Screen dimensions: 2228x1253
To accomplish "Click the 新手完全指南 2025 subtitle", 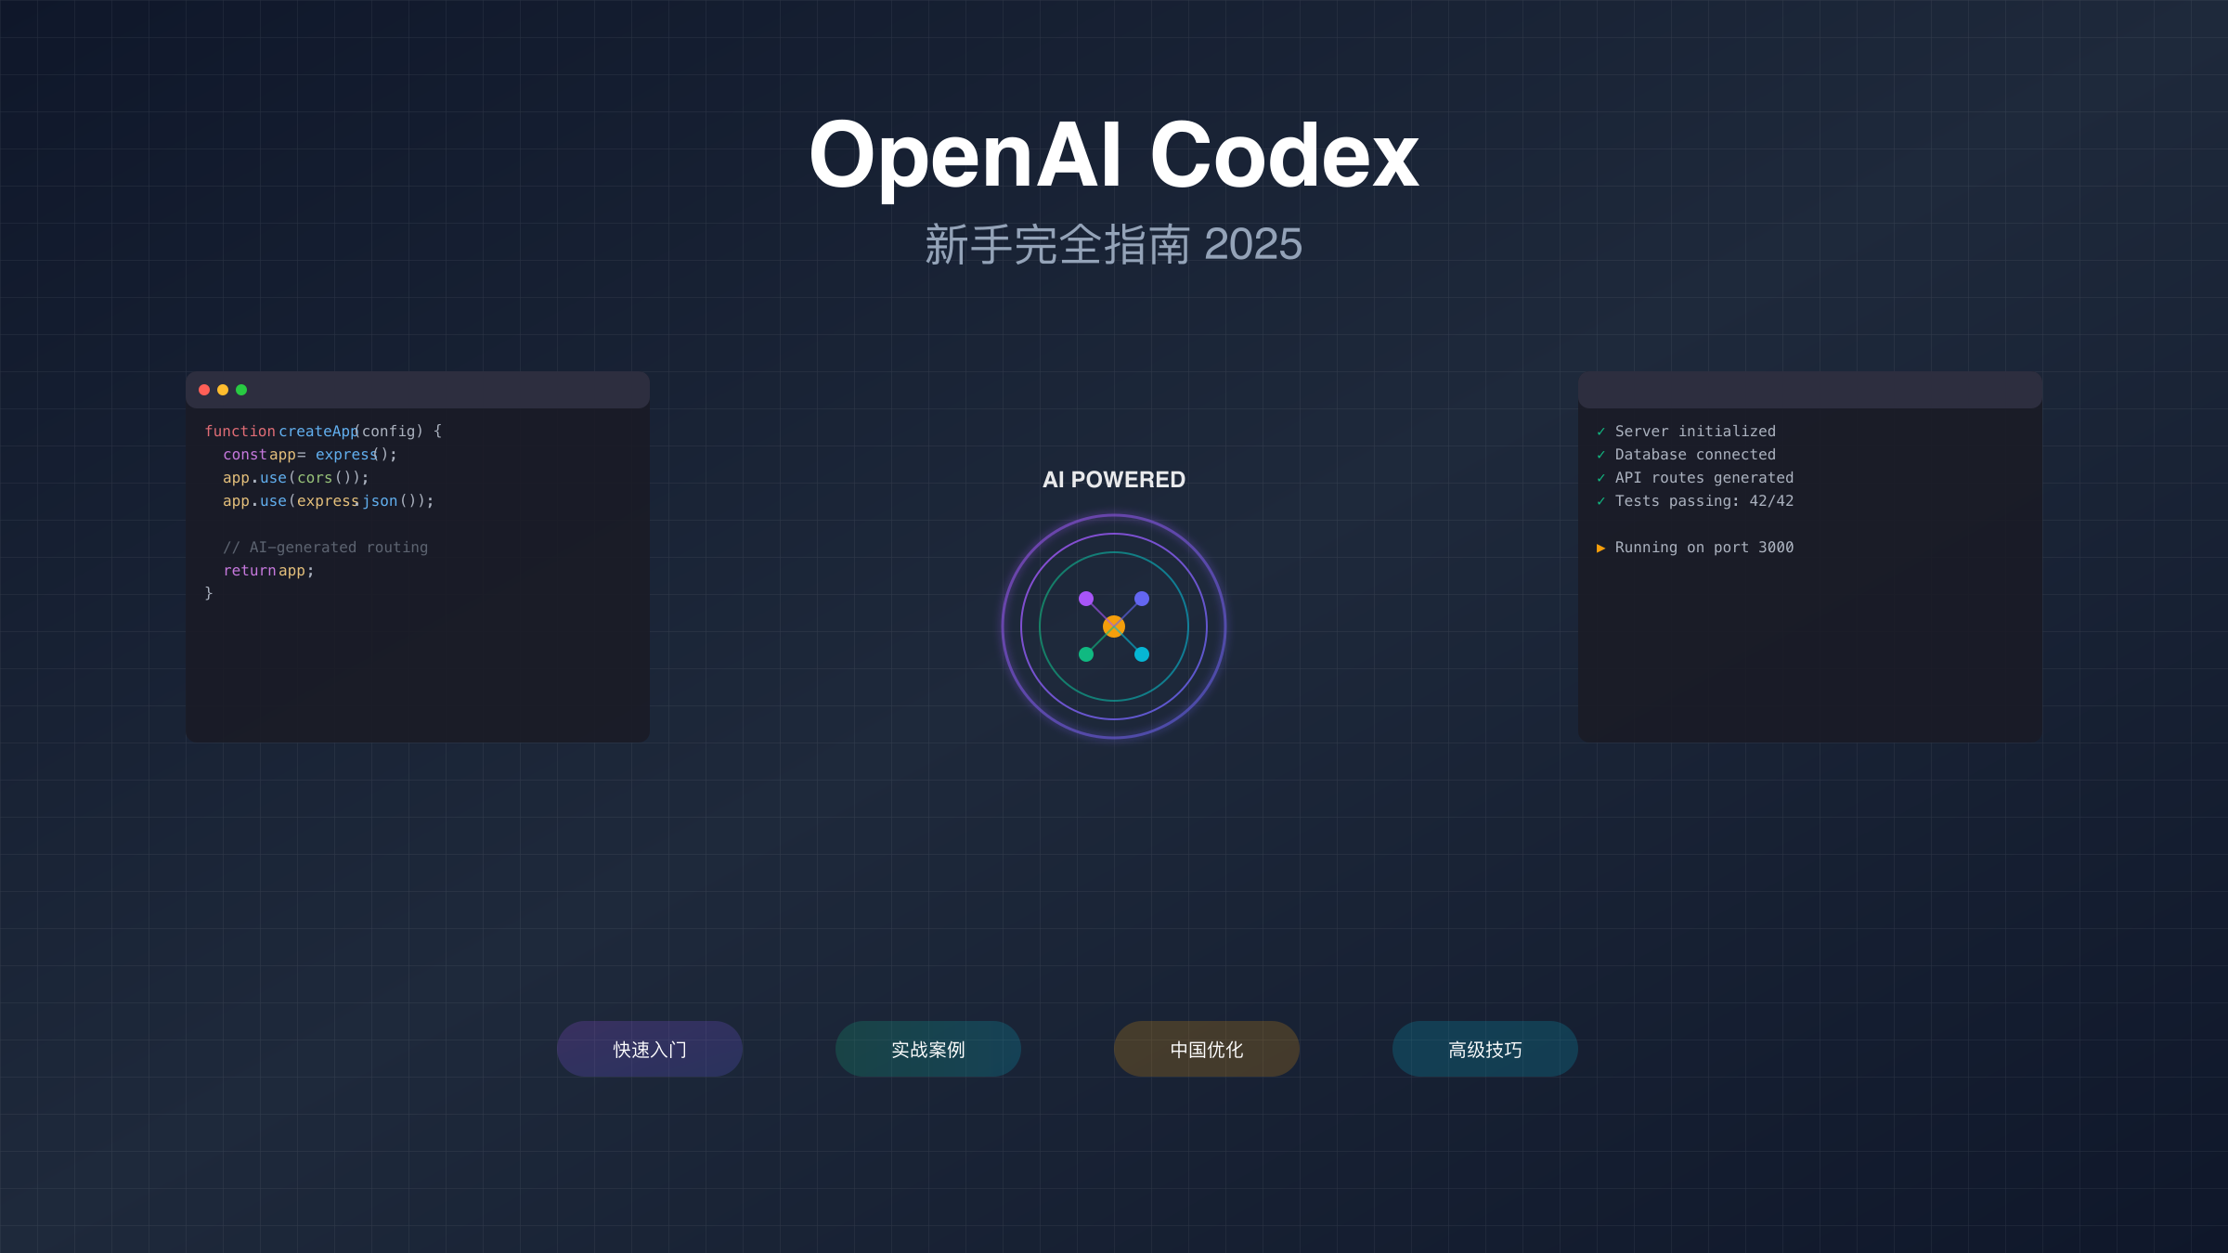I will tap(1114, 245).
